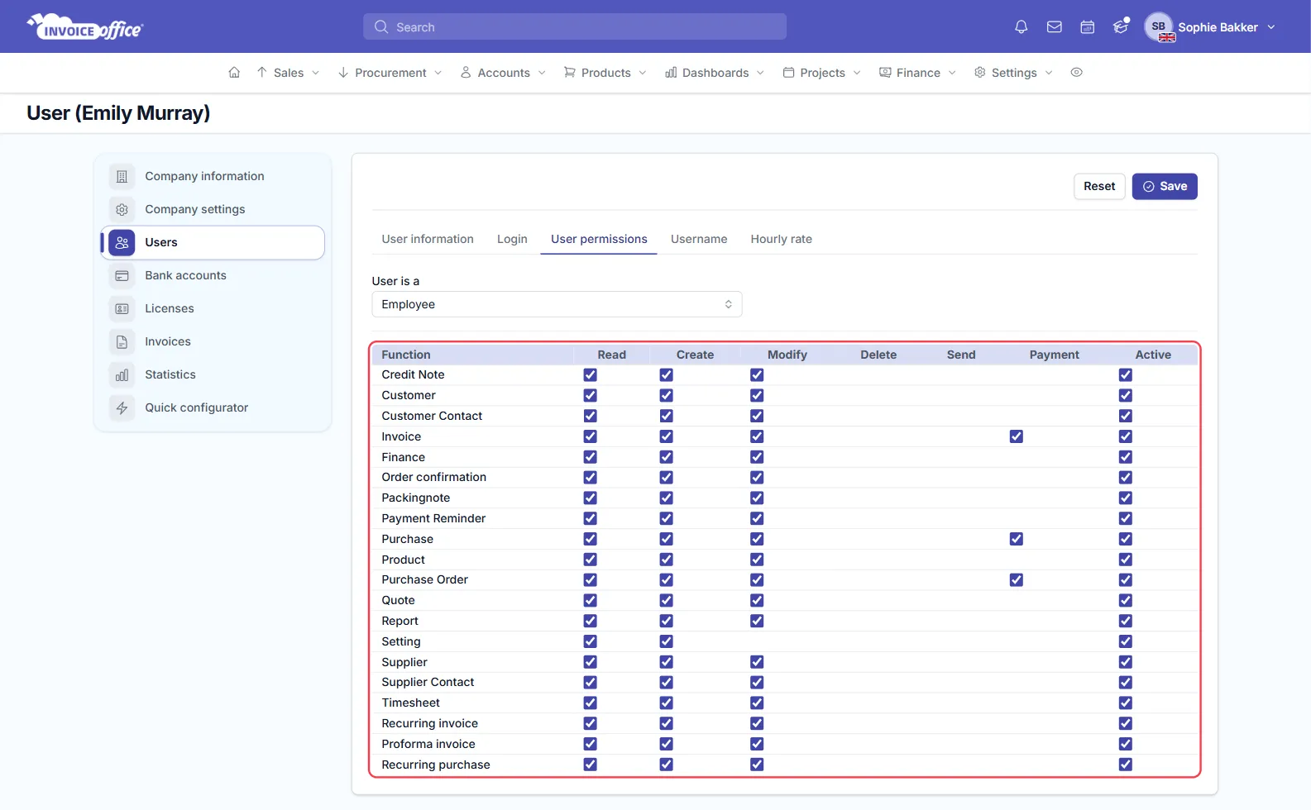
Task: Click the Statistics bar chart icon
Action: pyautogui.click(x=122, y=374)
